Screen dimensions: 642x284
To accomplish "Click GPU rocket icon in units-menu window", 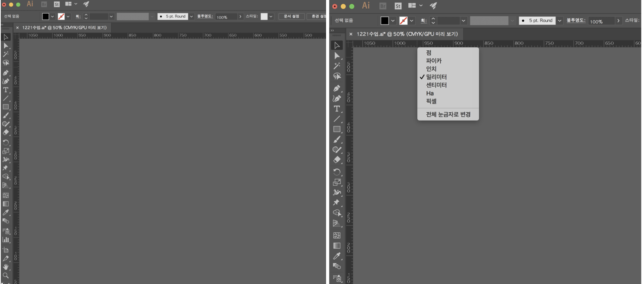I will pyautogui.click(x=433, y=5).
